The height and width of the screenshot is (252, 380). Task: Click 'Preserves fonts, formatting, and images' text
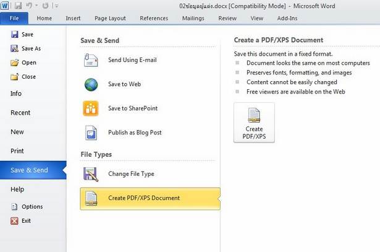tap(299, 72)
